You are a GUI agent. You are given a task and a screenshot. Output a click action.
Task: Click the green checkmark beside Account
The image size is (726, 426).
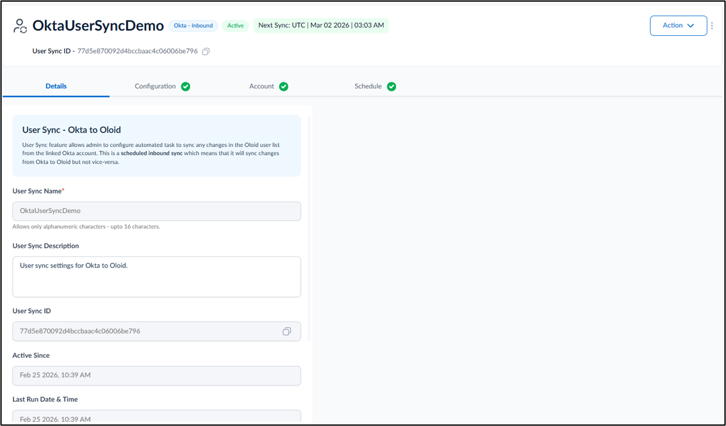[284, 86]
